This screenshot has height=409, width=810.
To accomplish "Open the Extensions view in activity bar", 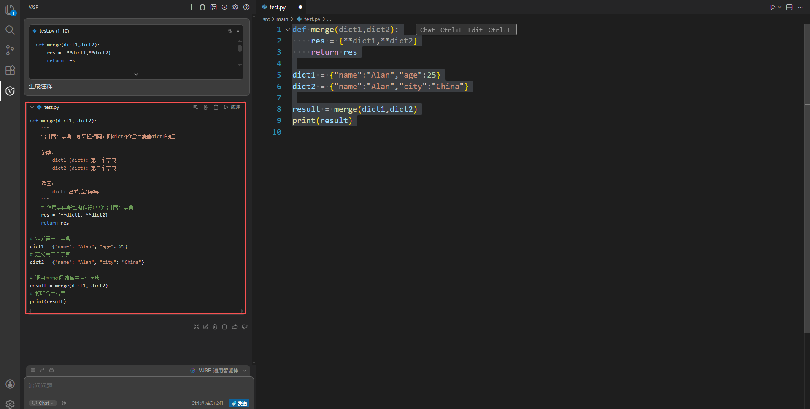I will click(10, 70).
